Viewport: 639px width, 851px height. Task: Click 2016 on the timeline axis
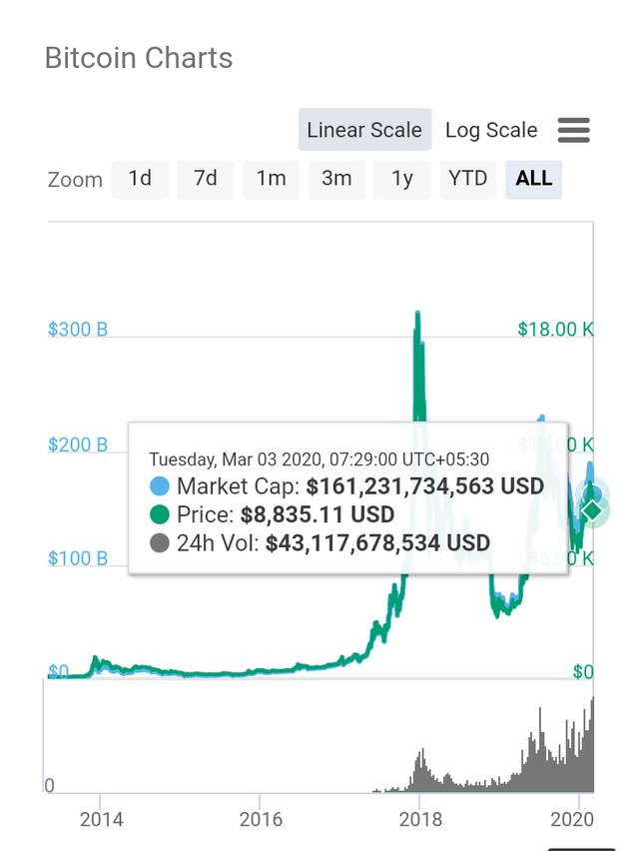coord(261,819)
